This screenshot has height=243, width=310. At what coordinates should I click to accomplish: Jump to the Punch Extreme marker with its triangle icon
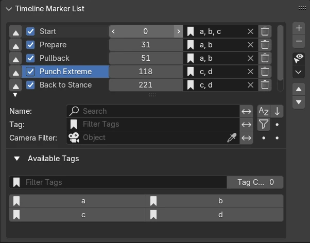tap(15, 72)
